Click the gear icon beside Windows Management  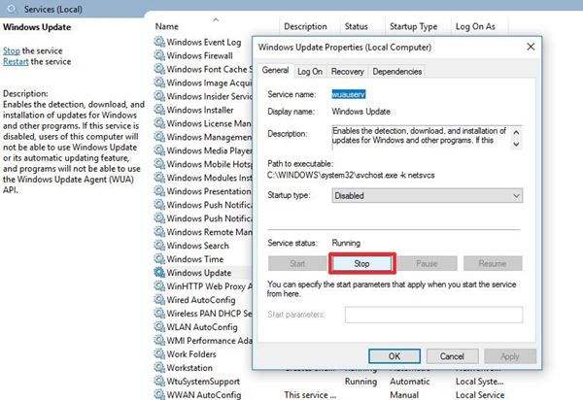pyautogui.click(x=159, y=137)
